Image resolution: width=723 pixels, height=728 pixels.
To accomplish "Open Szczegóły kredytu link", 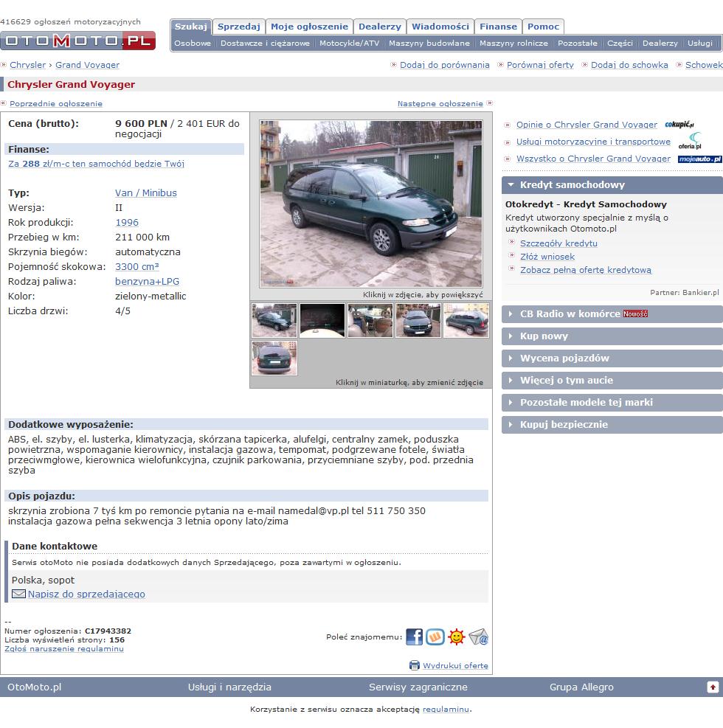I will pos(558,243).
